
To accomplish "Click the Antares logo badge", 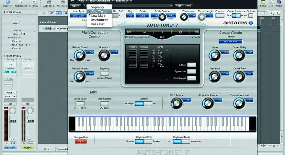I will (x=251, y=23).
